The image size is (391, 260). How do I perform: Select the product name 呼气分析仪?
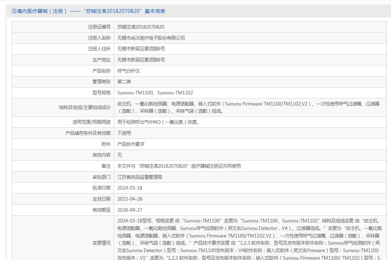pyautogui.click(x=128, y=71)
